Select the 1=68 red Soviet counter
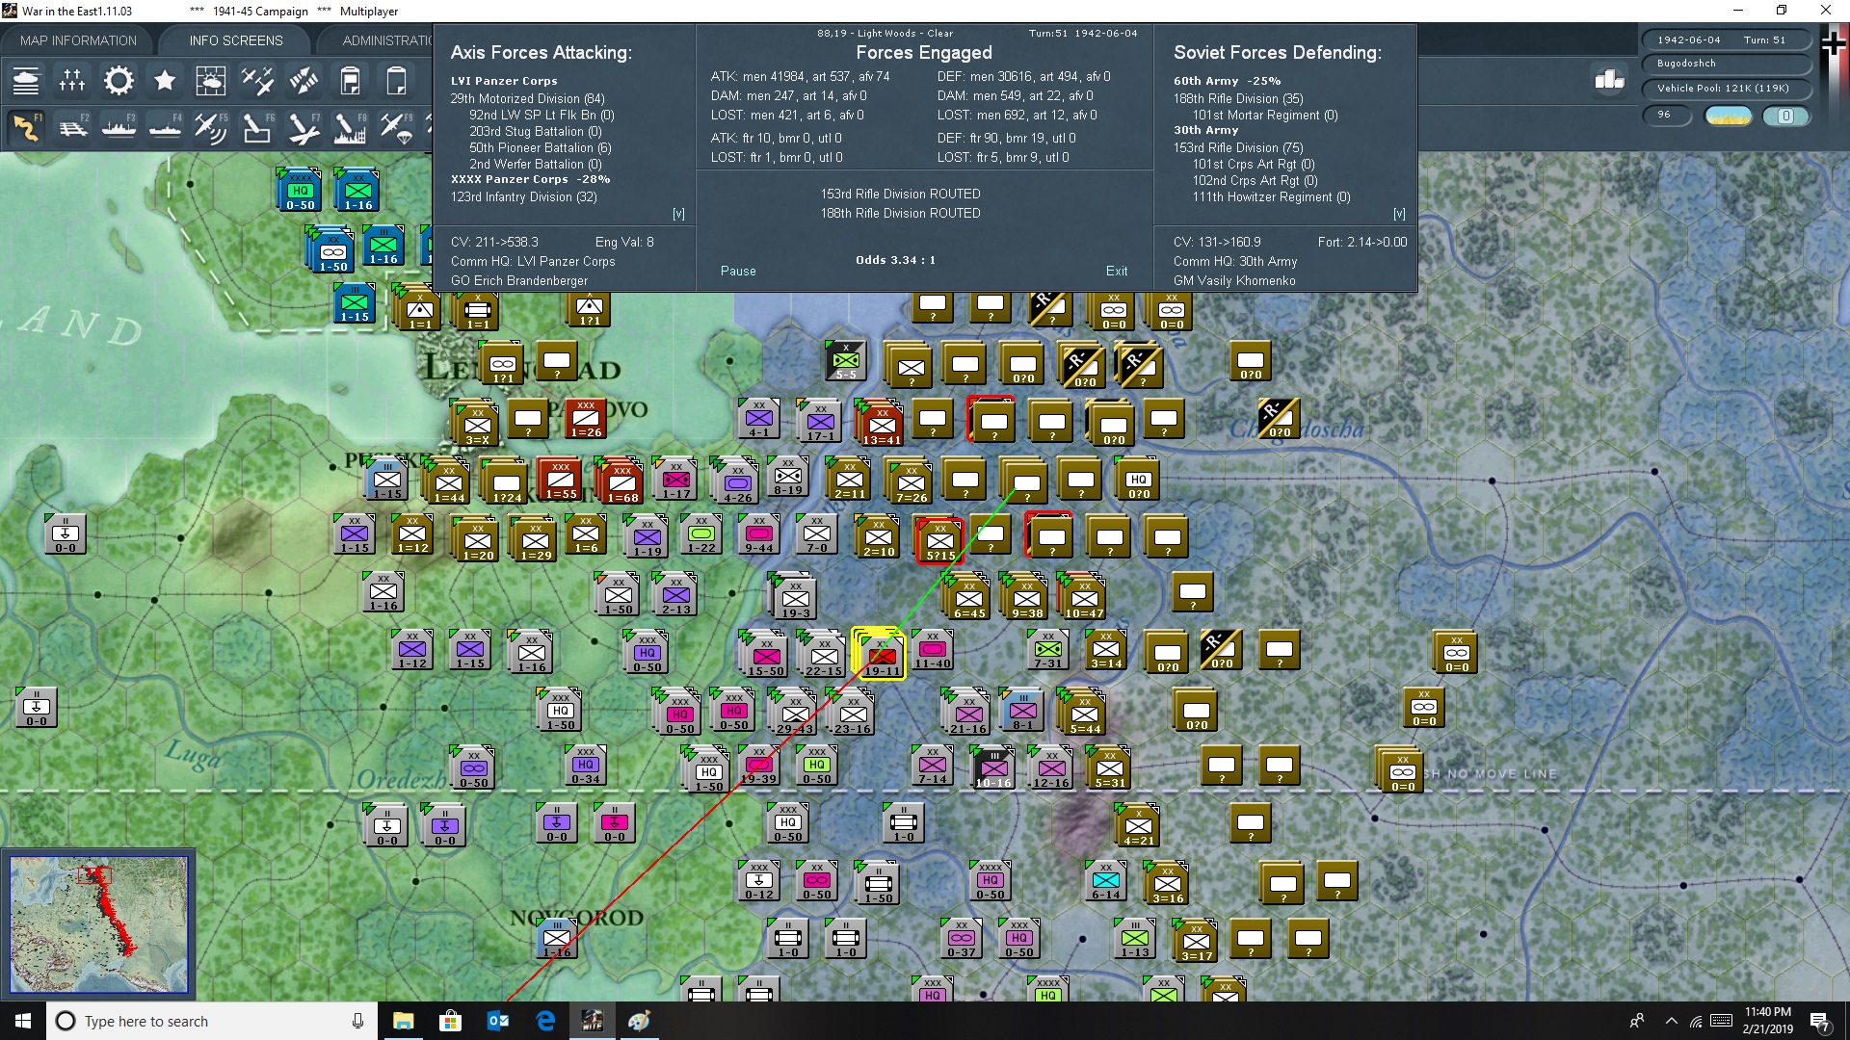The image size is (1850, 1040). click(622, 481)
